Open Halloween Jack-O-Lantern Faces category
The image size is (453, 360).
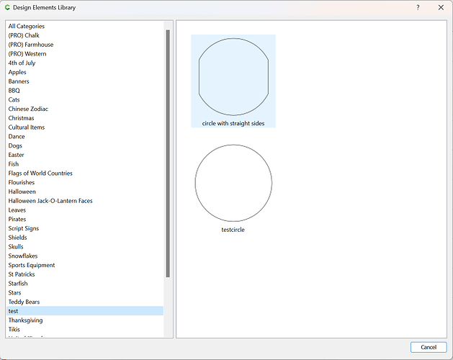click(85, 201)
